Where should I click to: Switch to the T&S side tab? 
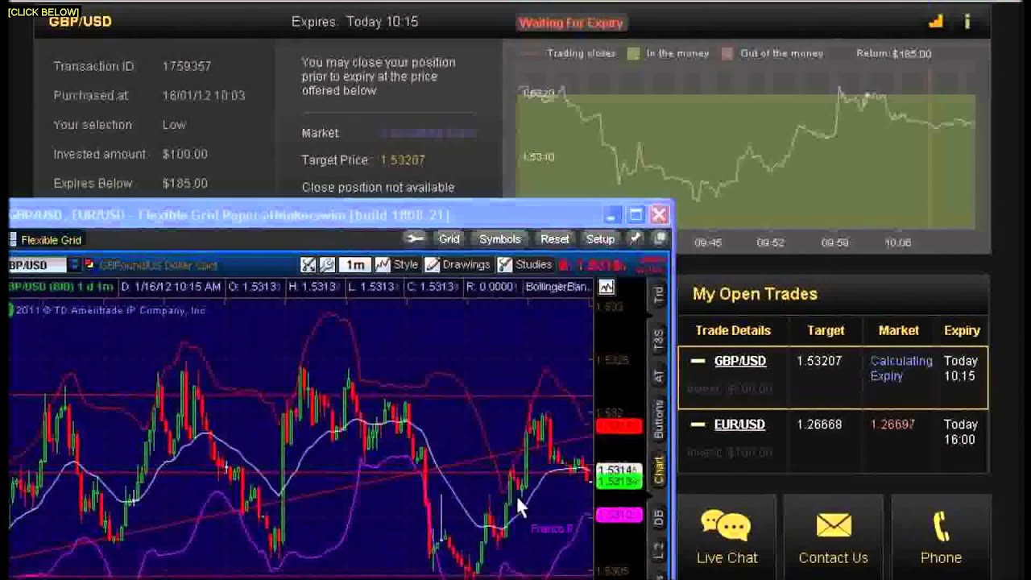[659, 338]
